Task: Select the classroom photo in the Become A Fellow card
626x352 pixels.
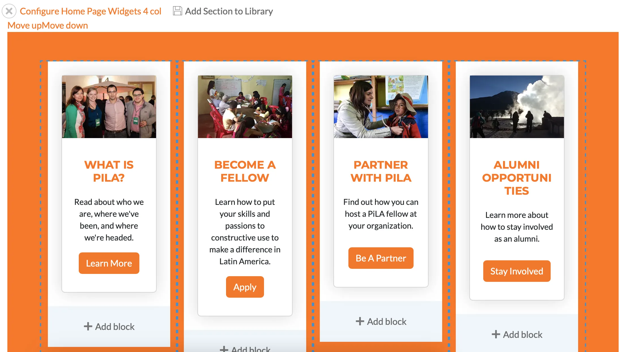Action: pyautogui.click(x=245, y=107)
